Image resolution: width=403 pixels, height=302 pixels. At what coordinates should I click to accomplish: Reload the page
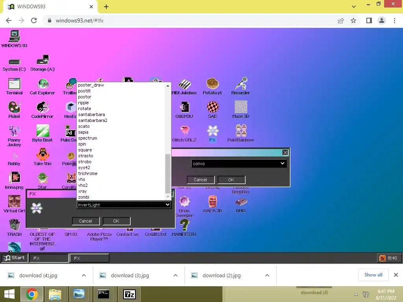click(x=34, y=20)
